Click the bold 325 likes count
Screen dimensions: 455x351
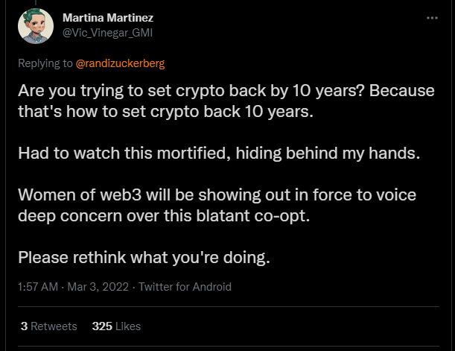coord(102,326)
